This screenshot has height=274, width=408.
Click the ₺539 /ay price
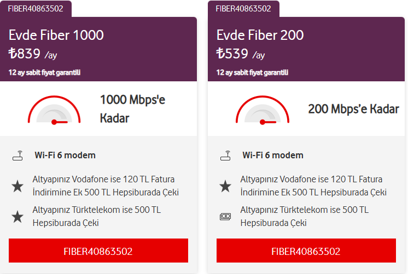[241, 54]
